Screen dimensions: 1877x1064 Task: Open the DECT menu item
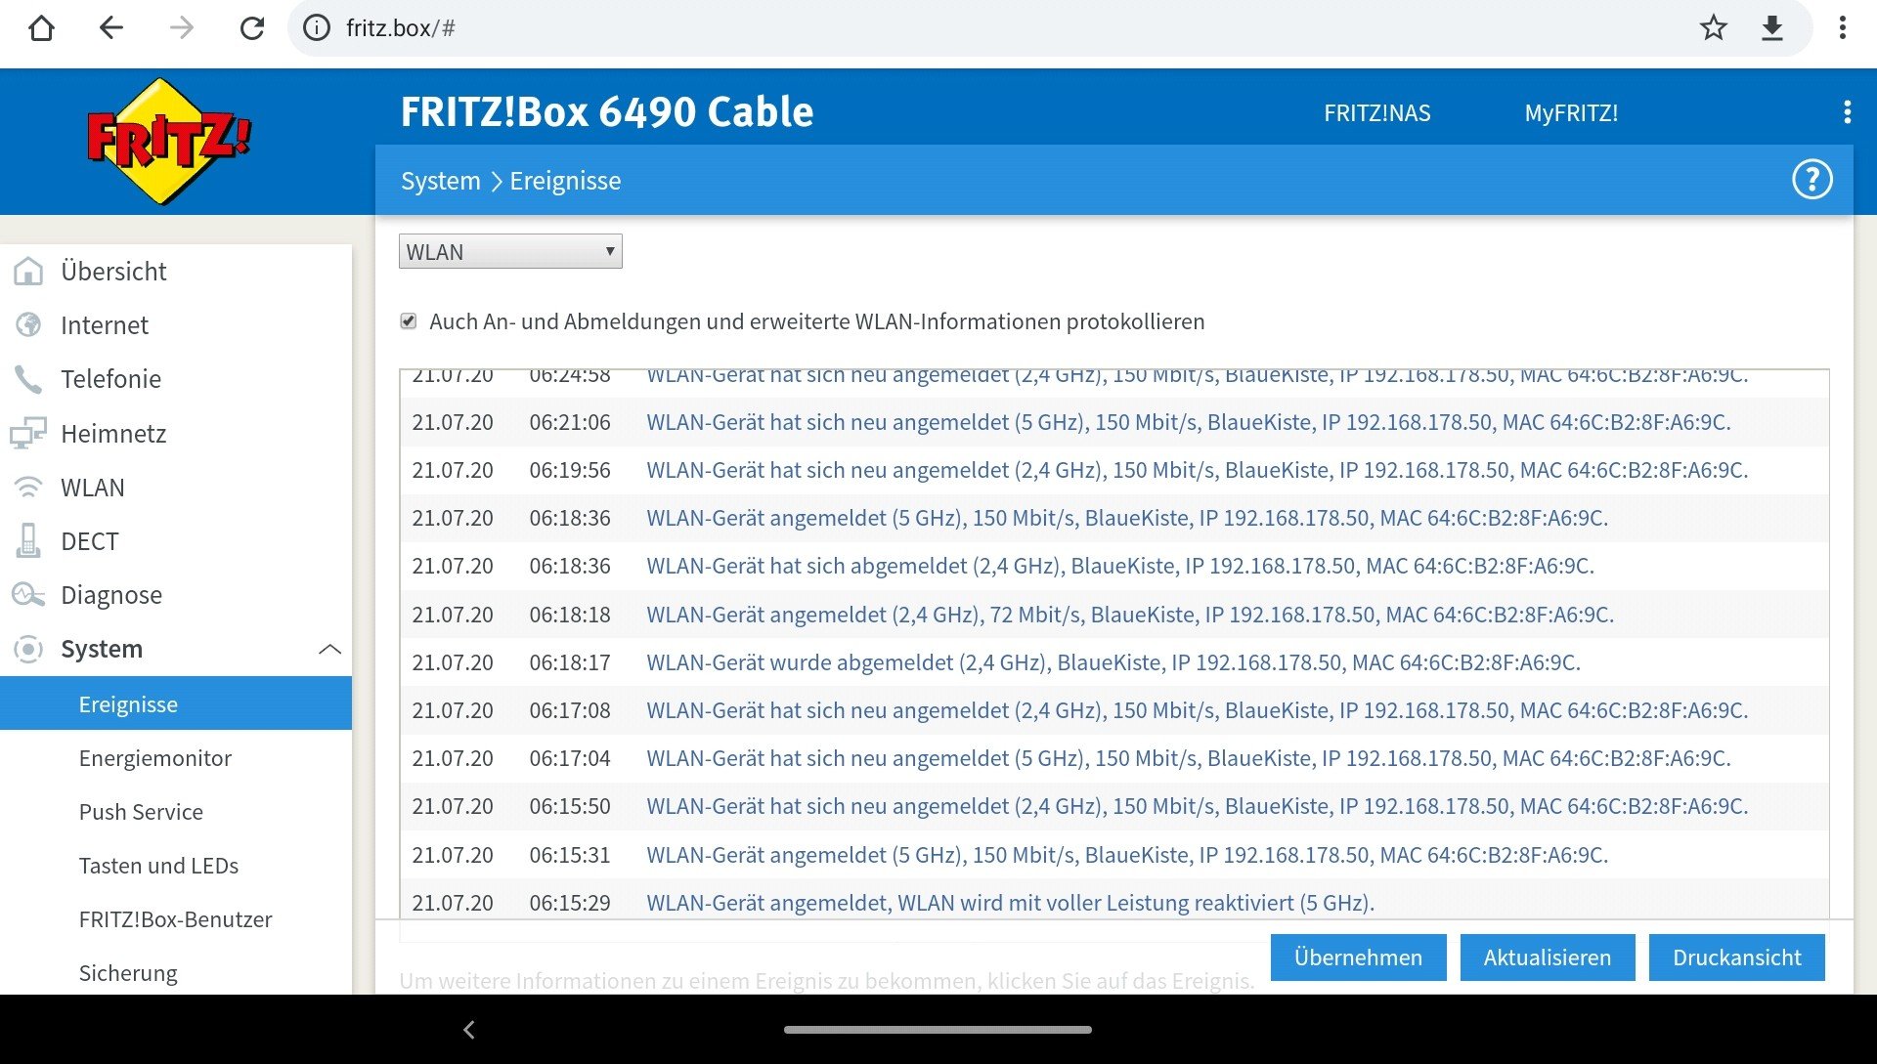click(90, 540)
